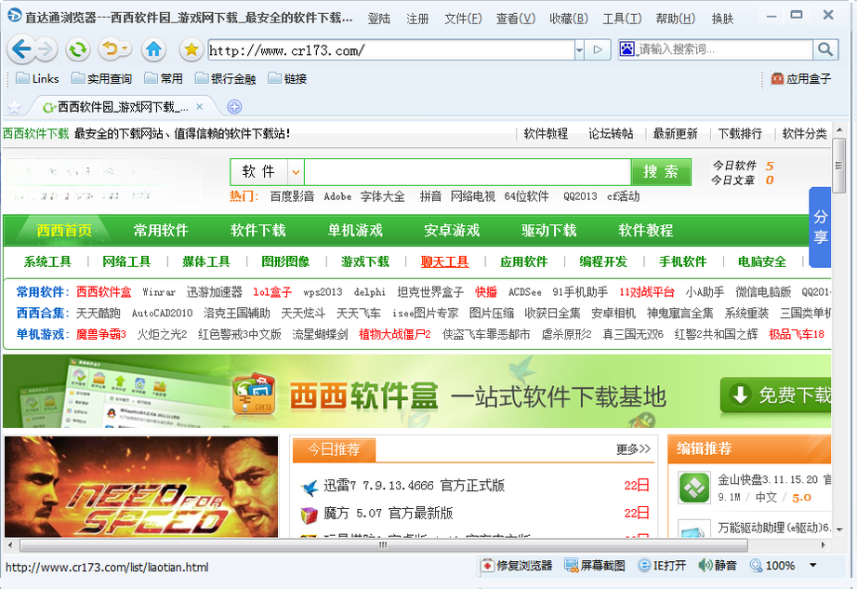The width and height of the screenshot is (857, 589).
Task: Close the 西西软件园 tab
Action: [200, 107]
